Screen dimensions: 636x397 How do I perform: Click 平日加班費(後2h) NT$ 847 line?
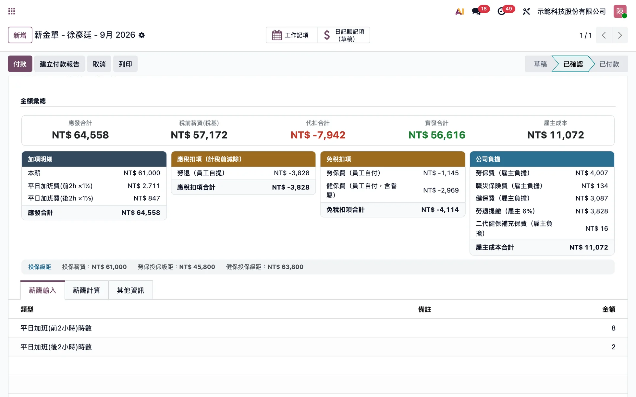[94, 198]
